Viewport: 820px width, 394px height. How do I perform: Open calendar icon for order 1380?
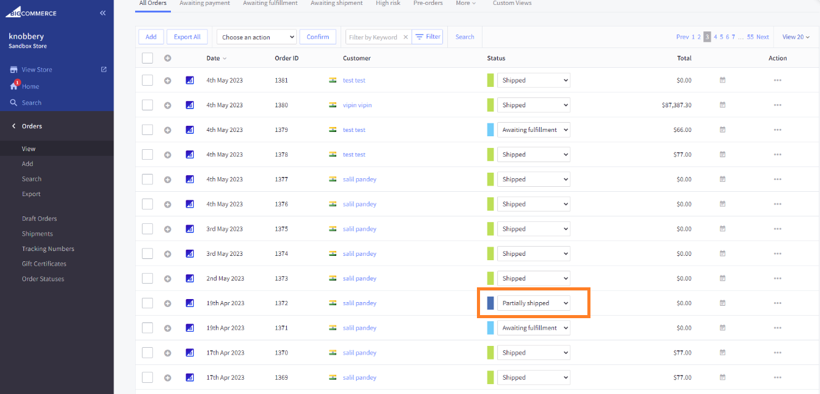(x=723, y=105)
